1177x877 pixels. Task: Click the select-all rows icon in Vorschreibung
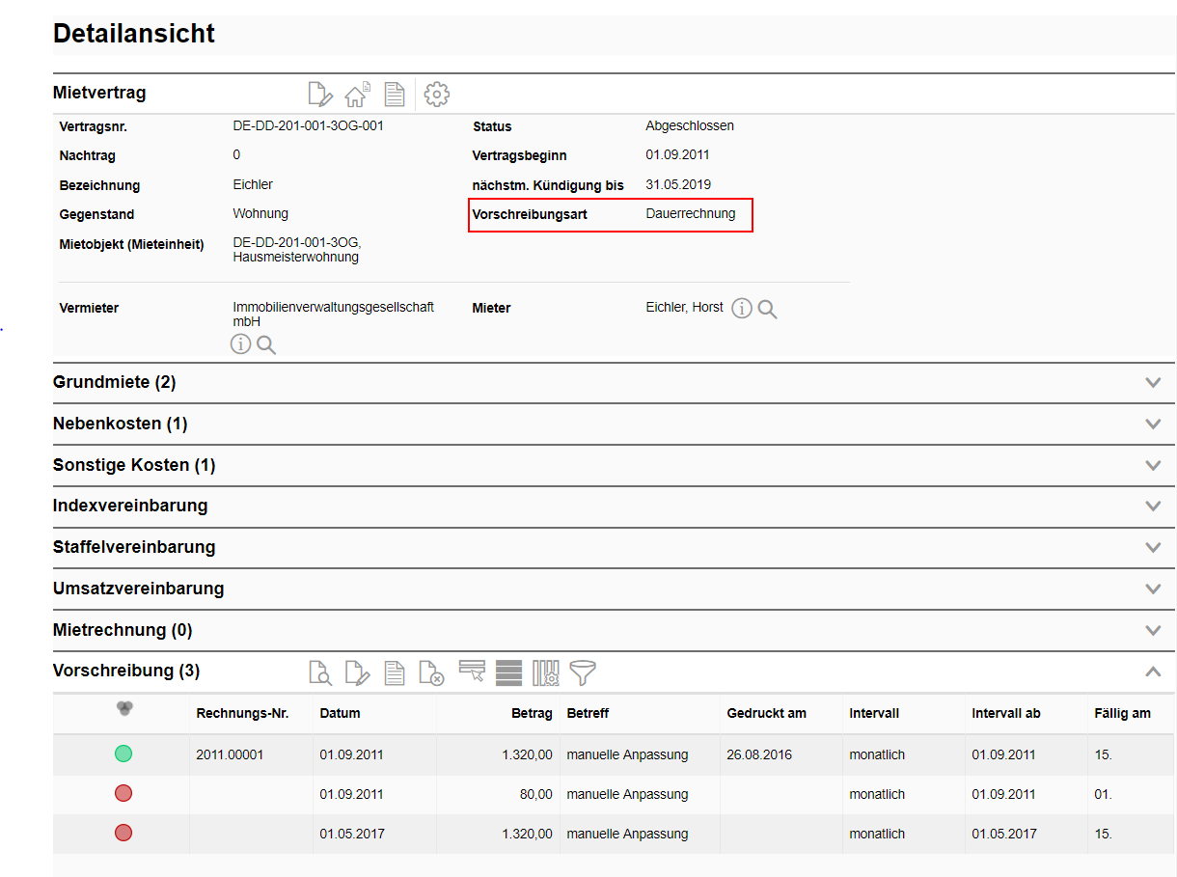point(508,672)
